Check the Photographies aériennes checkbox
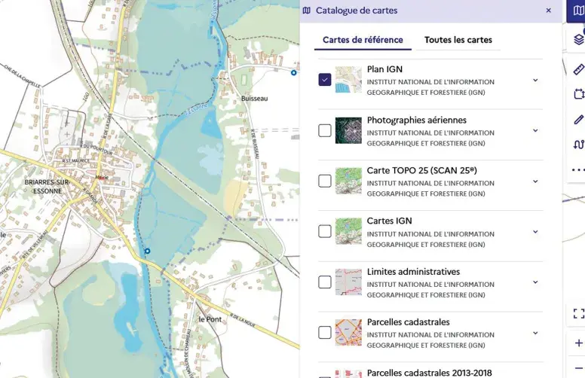The height and width of the screenshot is (378, 585). [x=325, y=130]
